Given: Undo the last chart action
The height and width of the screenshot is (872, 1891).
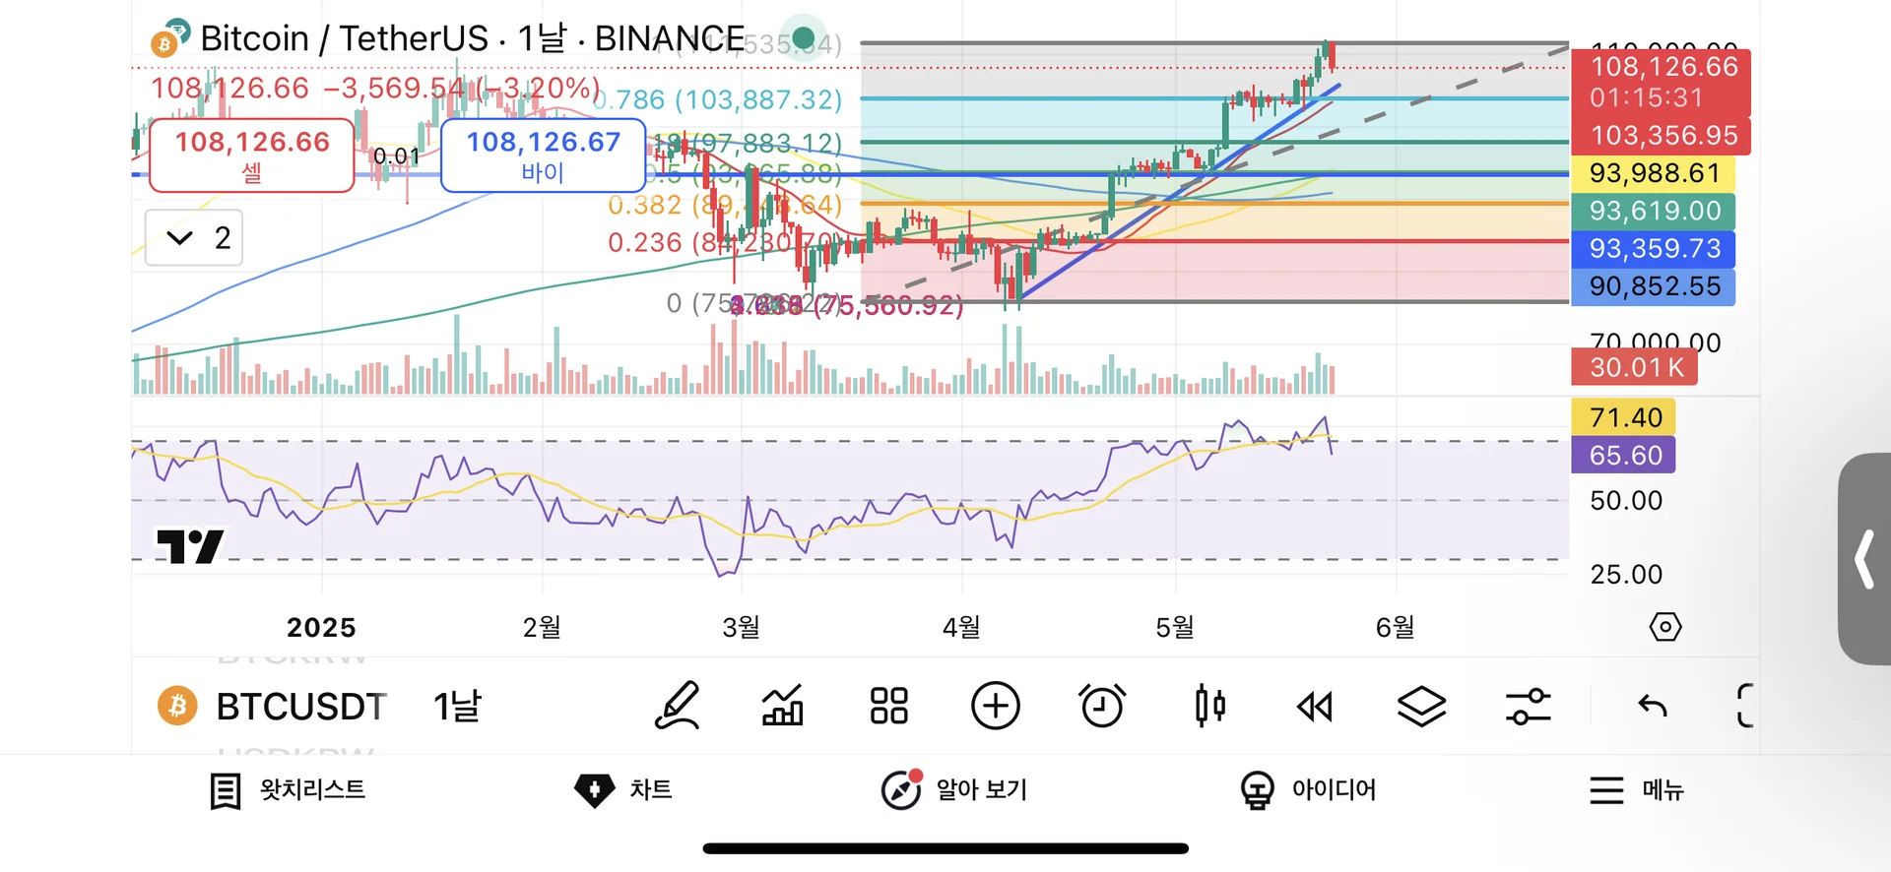Looking at the screenshot, I should tap(1653, 706).
